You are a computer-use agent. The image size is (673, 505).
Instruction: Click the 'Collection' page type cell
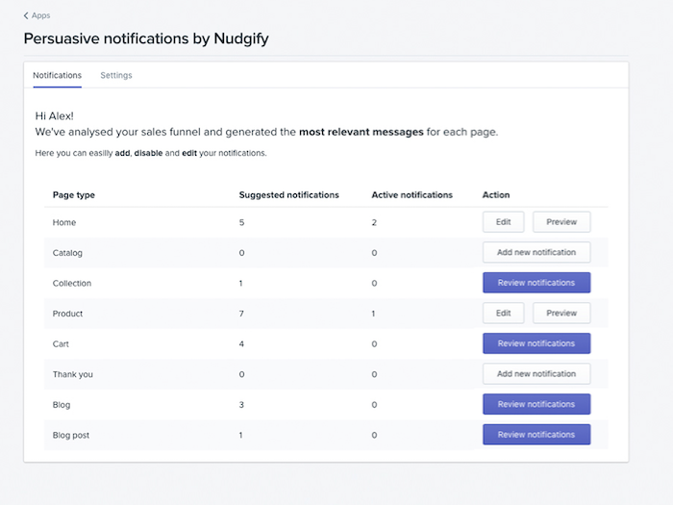point(72,284)
